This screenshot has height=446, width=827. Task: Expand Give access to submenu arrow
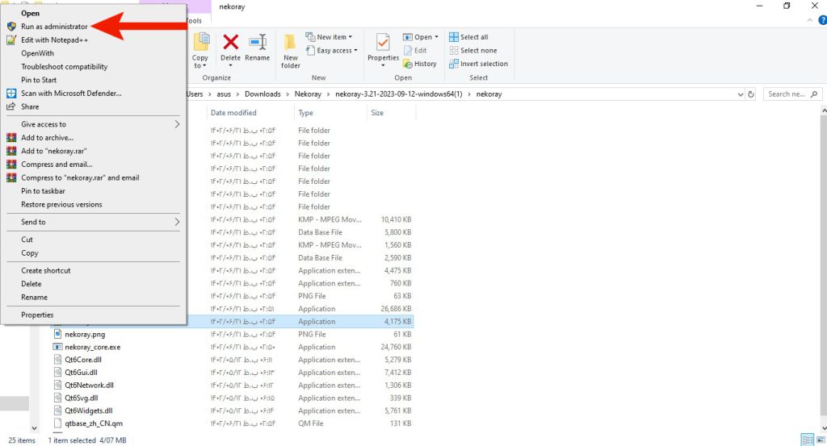(177, 124)
